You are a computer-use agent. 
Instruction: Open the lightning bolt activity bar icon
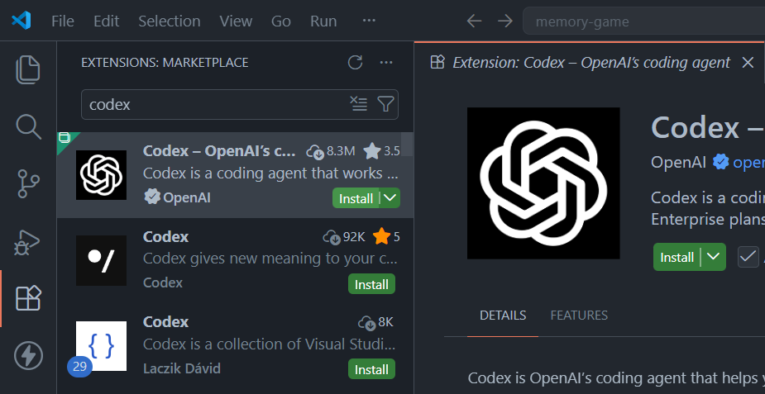(x=28, y=355)
